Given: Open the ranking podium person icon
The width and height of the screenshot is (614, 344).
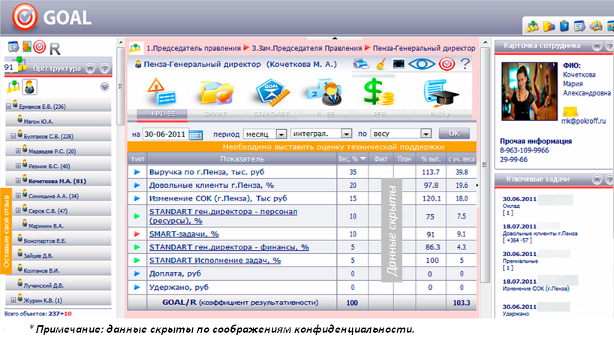Looking at the screenshot, I should pyautogui.click(x=326, y=92).
